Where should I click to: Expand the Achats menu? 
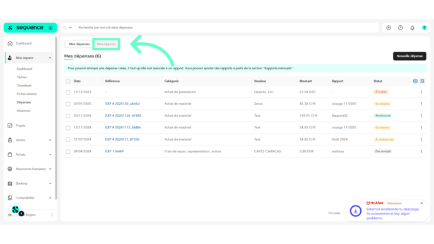pyautogui.click(x=50, y=154)
